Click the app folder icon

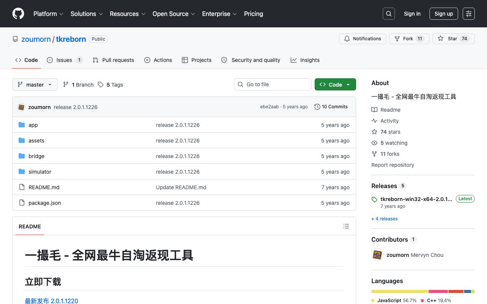pos(22,125)
